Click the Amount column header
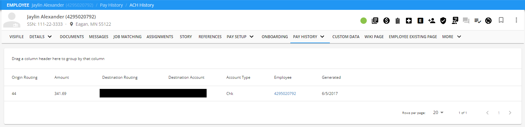This screenshot has width=525, height=127. pyautogui.click(x=61, y=77)
